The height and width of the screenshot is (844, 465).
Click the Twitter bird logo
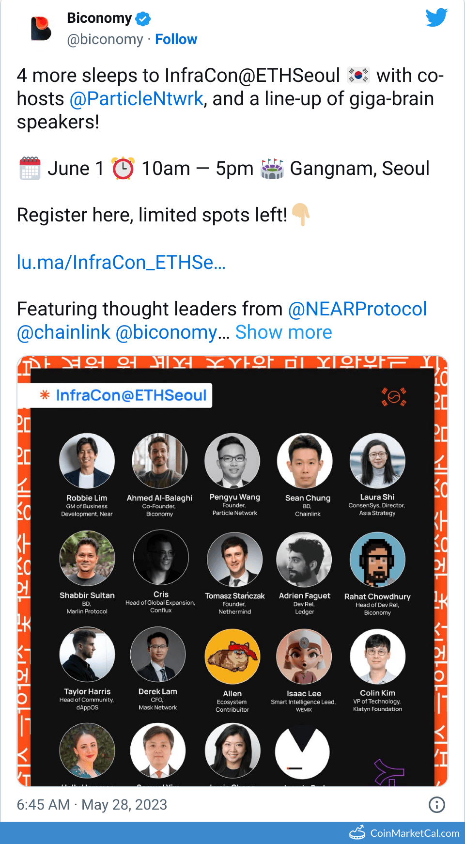point(436,17)
